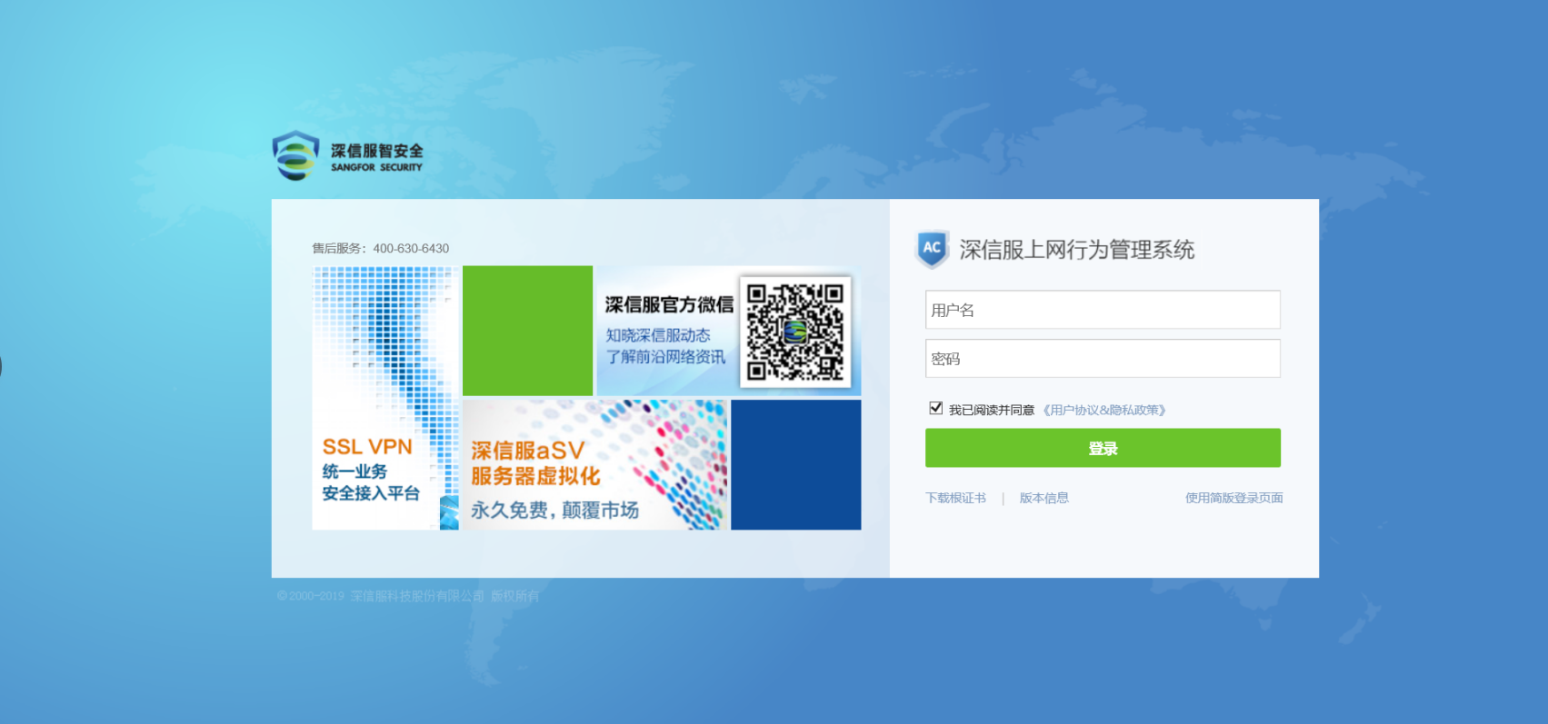Screen dimensions: 1548x724
Task: Click the Sangfor Security shield logo
Action: tap(295, 155)
